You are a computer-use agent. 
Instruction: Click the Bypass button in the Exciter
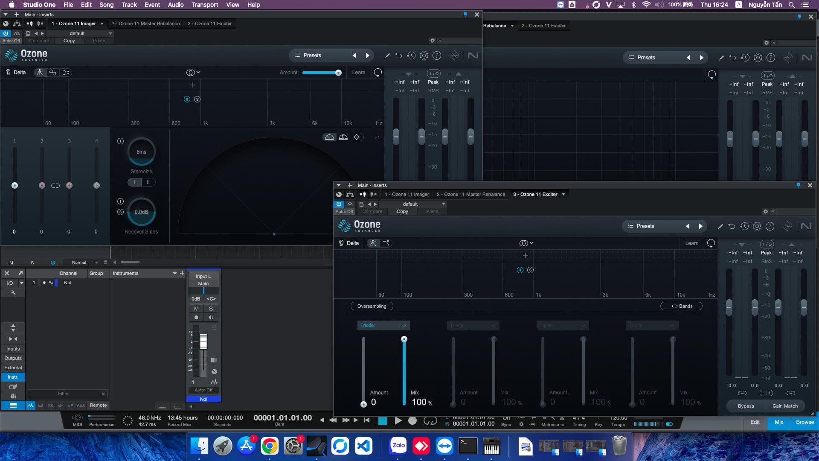pyautogui.click(x=746, y=406)
